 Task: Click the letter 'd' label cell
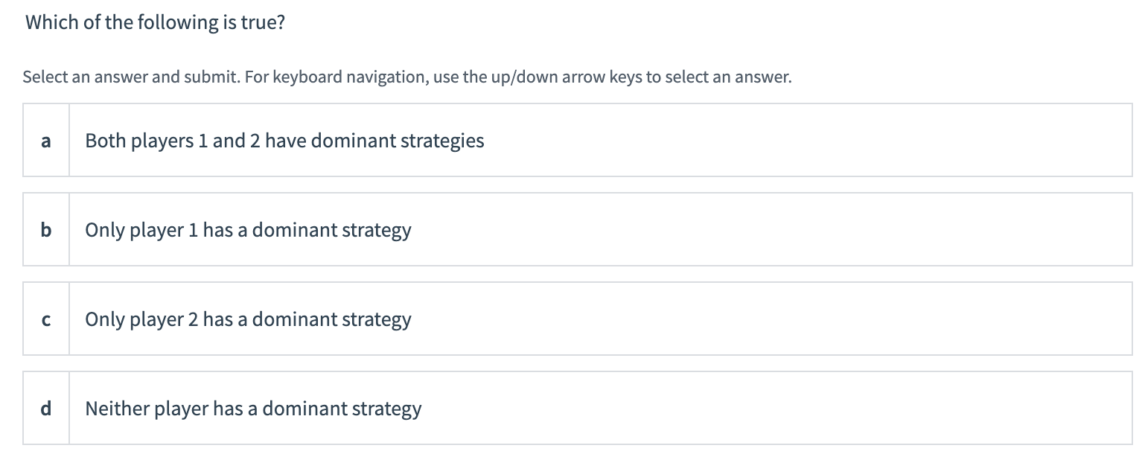(x=46, y=408)
